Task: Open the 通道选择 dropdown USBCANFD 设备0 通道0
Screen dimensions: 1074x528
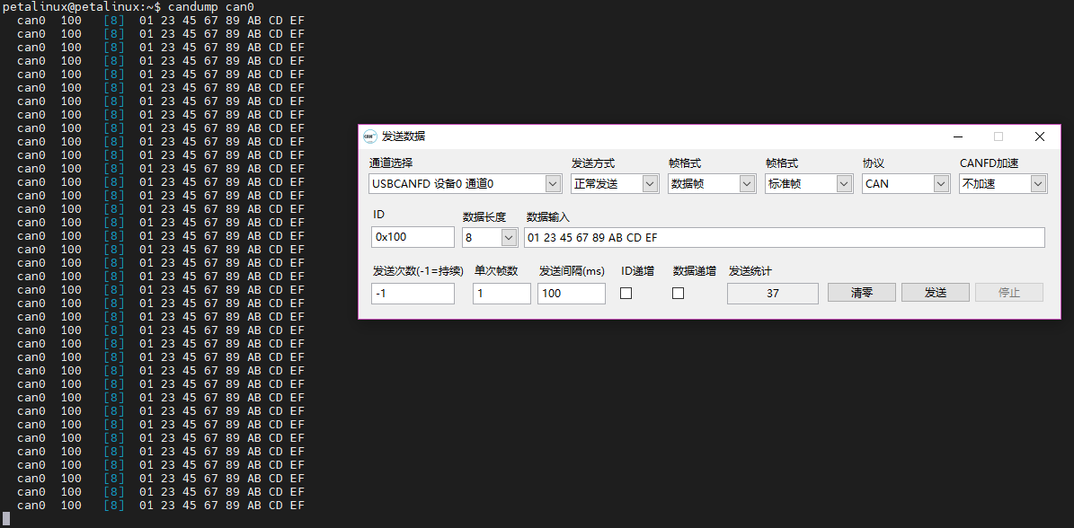Action: (466, 184)
